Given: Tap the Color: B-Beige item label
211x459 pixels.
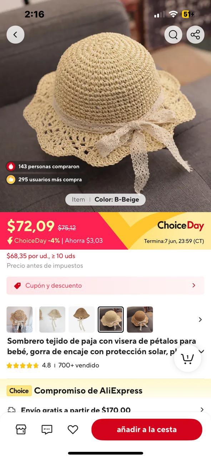Looking at the screenshot, I should (105, 199).
